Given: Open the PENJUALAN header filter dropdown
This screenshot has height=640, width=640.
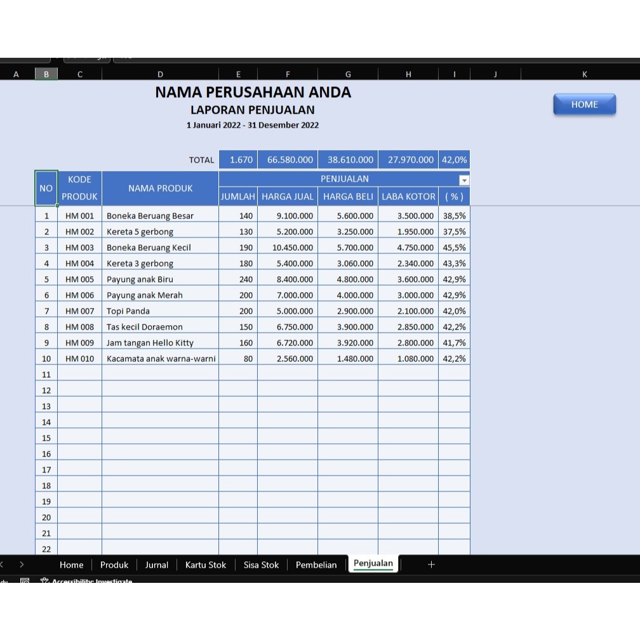Looking at the screenshot, I should (464, 180).
